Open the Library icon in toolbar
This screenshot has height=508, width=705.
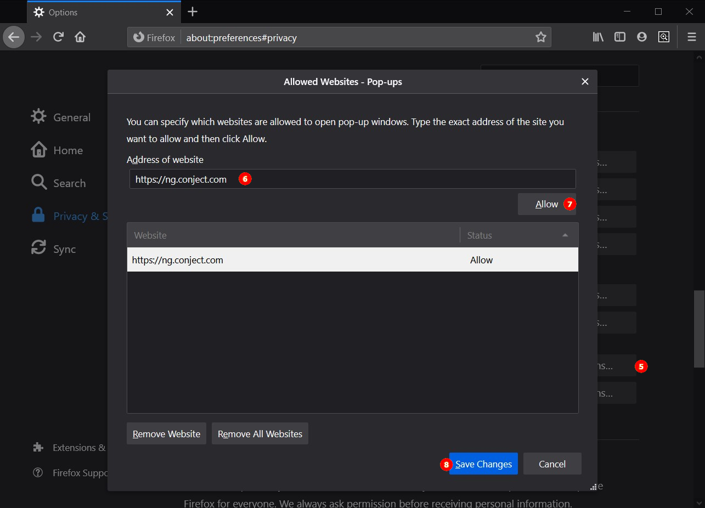[x=598, y=37]
